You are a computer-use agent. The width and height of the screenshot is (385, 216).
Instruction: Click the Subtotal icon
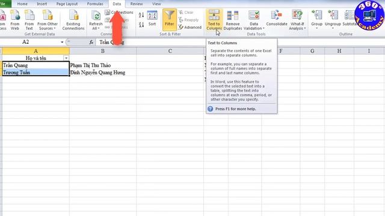click(x=350, y=19)
